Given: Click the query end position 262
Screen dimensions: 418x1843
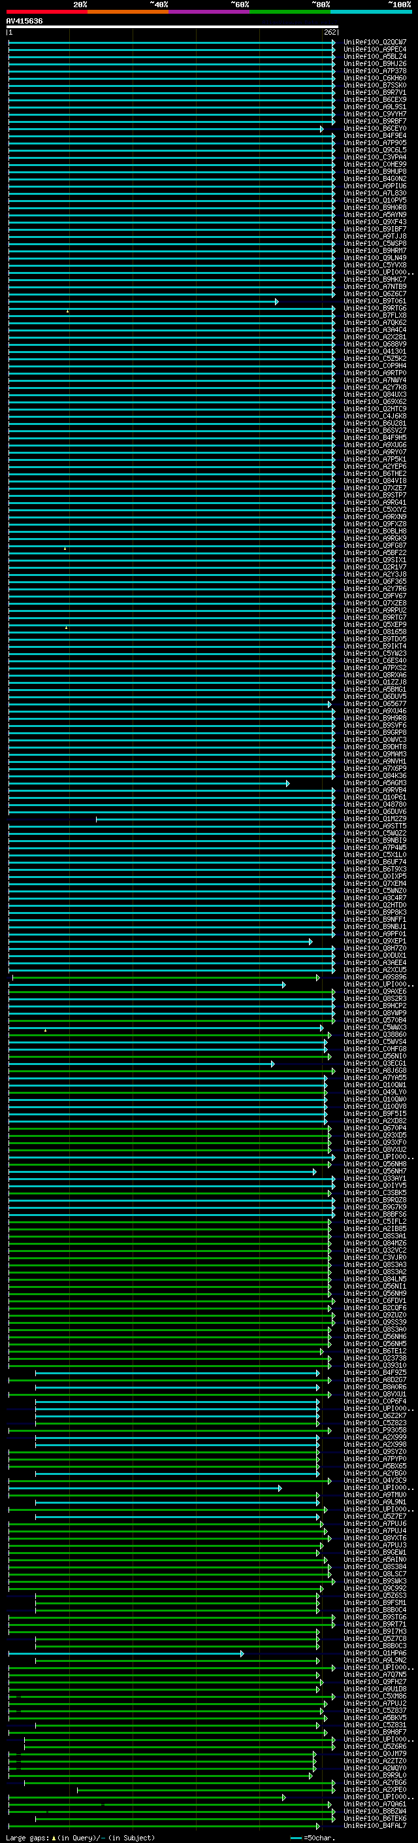Looking at the screenshot, I should point(330,32).
